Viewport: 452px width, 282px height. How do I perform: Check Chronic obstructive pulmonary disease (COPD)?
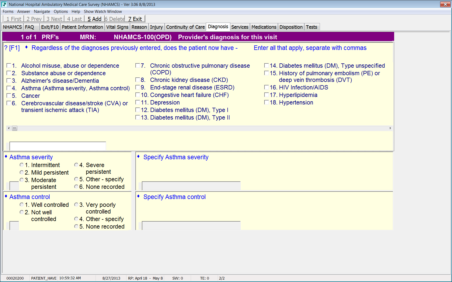138,66
